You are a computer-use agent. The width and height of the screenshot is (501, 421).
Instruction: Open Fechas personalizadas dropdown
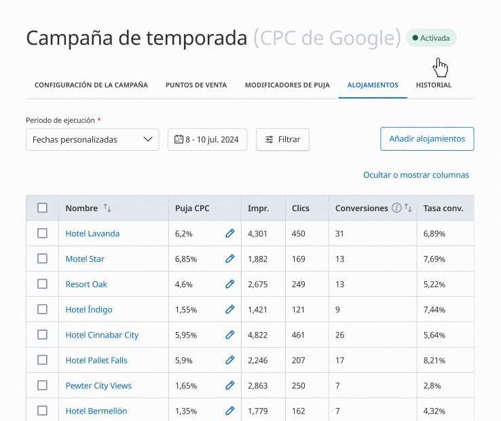pos(92,139)
